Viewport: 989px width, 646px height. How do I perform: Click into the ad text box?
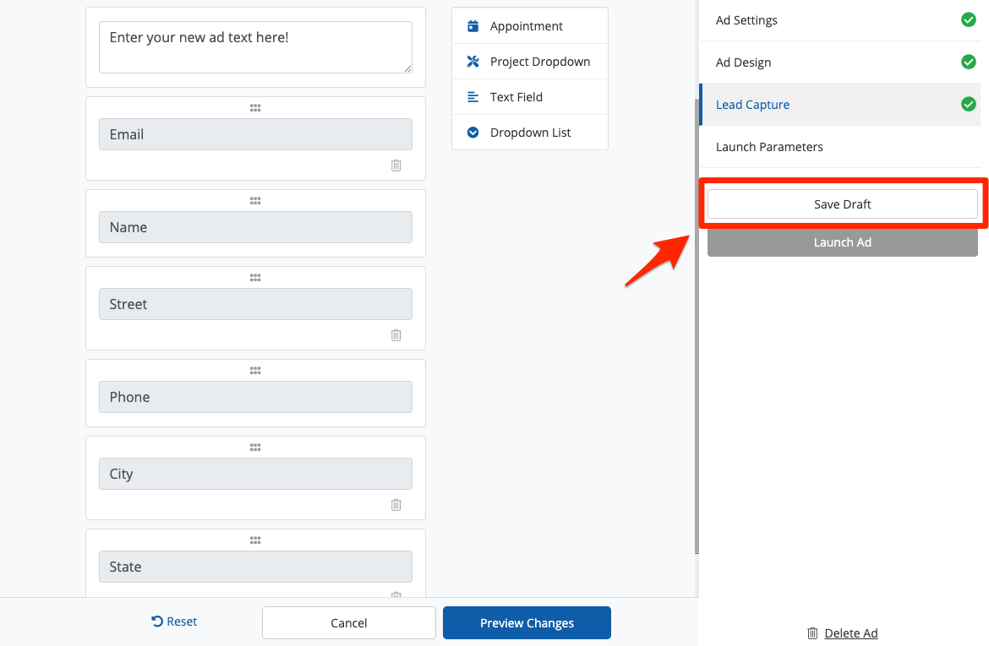pos(255,47)
